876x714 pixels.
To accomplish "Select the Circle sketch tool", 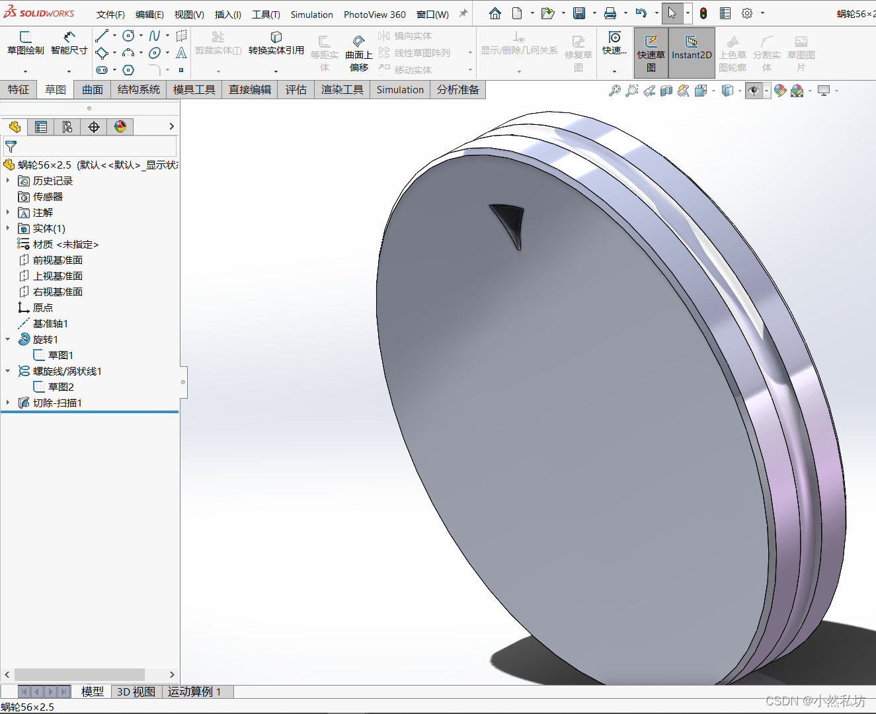I will point(128,36).
